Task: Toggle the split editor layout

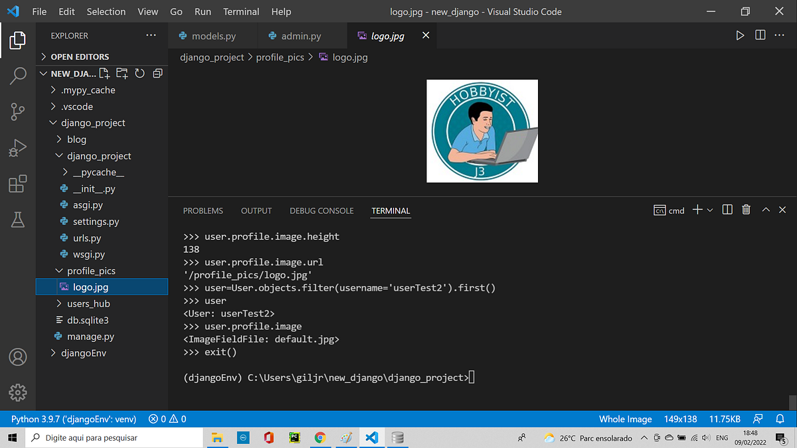Action: point(758,36)
